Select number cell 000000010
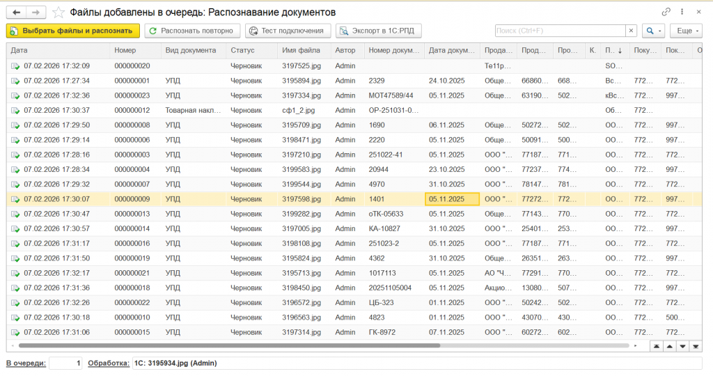713x376 pixels. [135, 318]
